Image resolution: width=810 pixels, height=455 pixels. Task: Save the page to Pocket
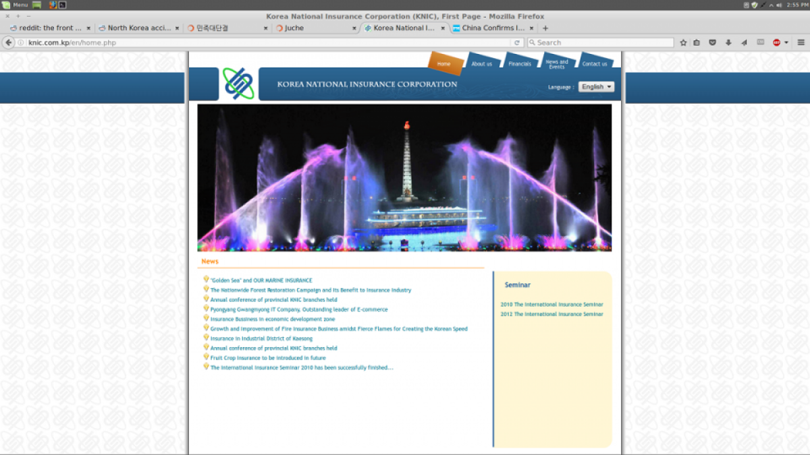(712, 42)
